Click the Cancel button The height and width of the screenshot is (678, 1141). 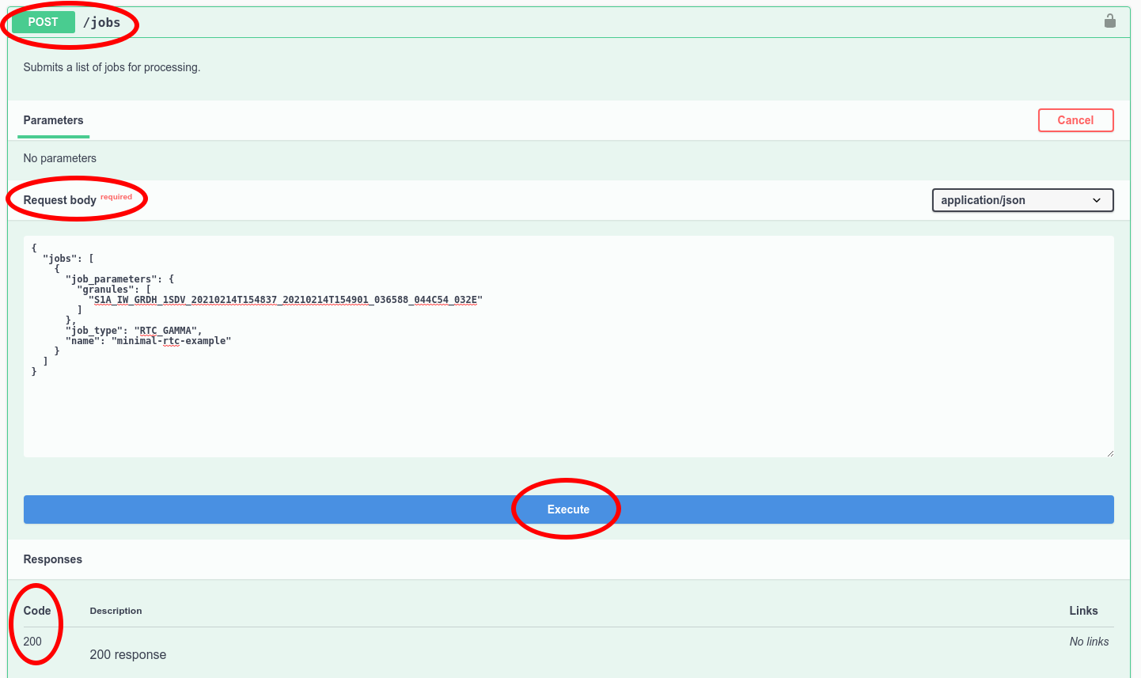pos(1075,120)
